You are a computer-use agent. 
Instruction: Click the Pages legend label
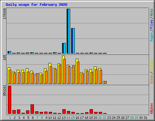[x=152, y=37]
